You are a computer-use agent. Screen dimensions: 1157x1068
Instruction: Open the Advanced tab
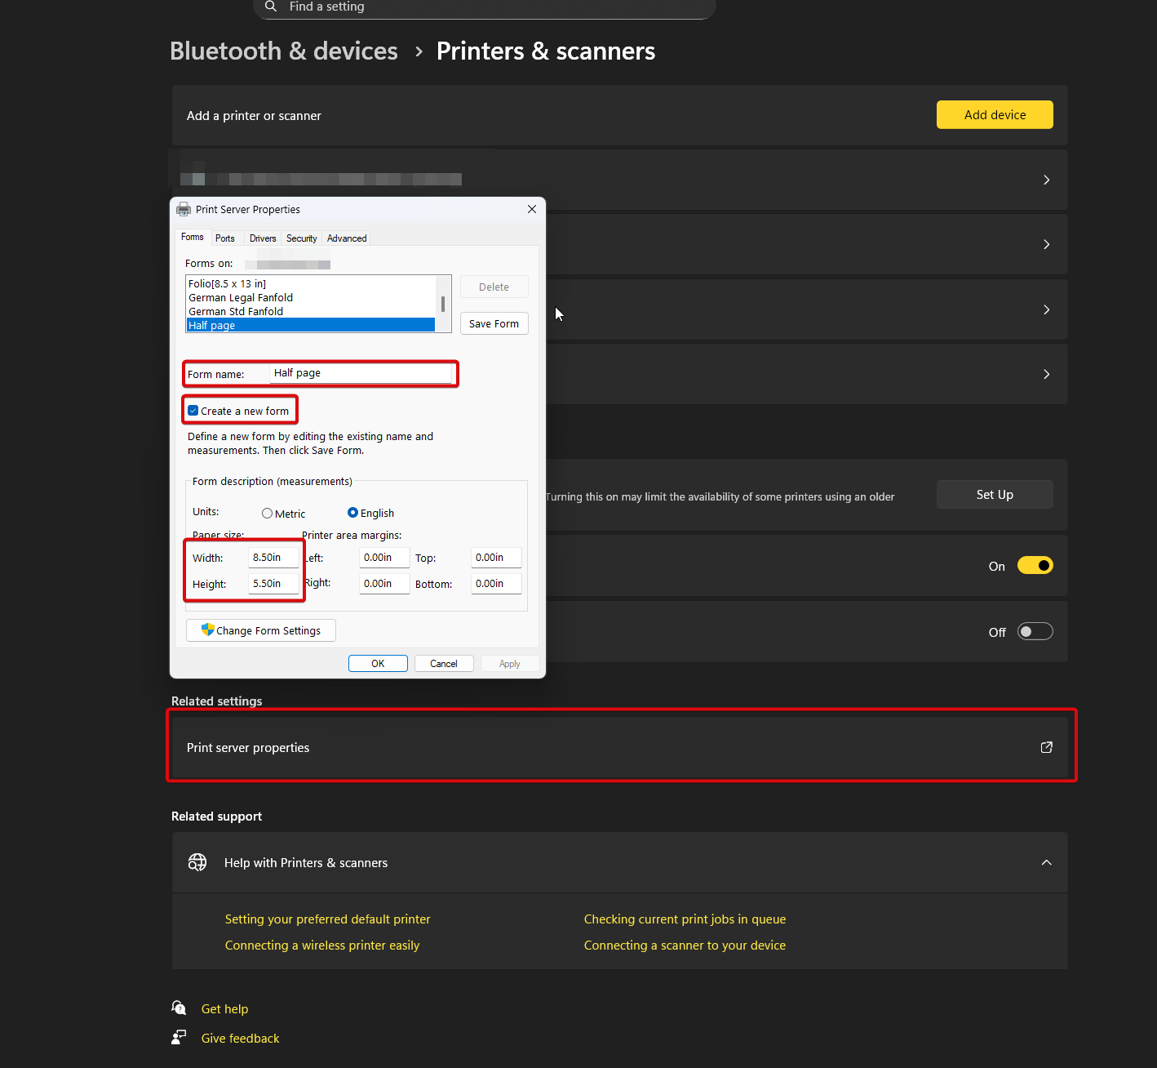pos(347,238)
